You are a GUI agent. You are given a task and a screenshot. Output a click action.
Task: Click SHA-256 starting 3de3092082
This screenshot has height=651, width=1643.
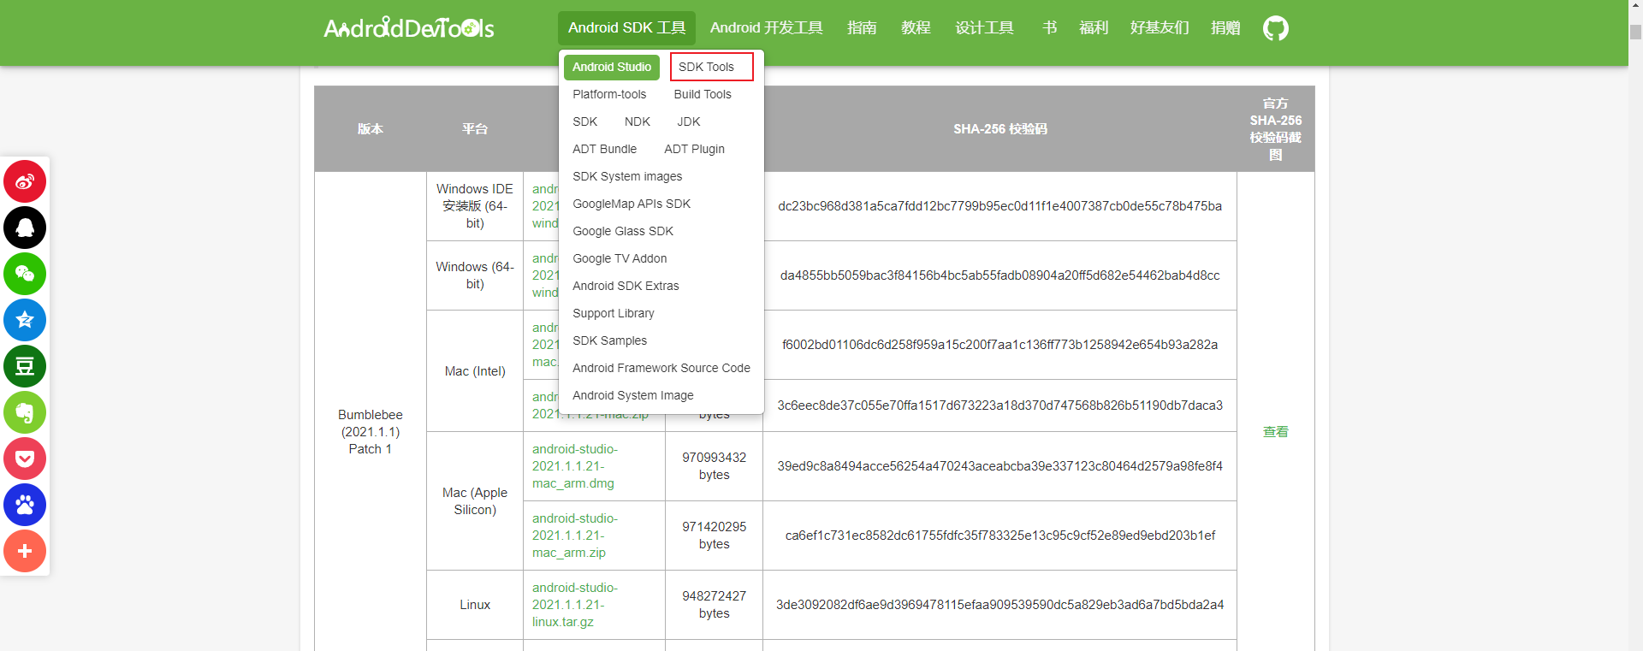click(x=999, y=605)
